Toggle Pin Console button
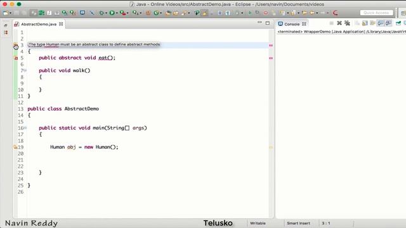 coord(398,23)
